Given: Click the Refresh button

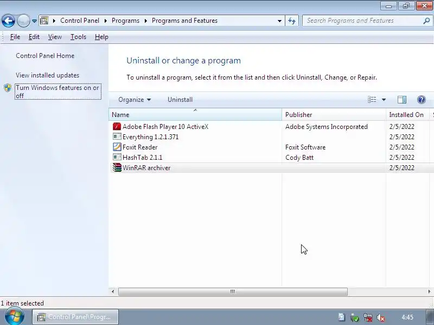Looking at the screenshot, I should pos(292,21).
